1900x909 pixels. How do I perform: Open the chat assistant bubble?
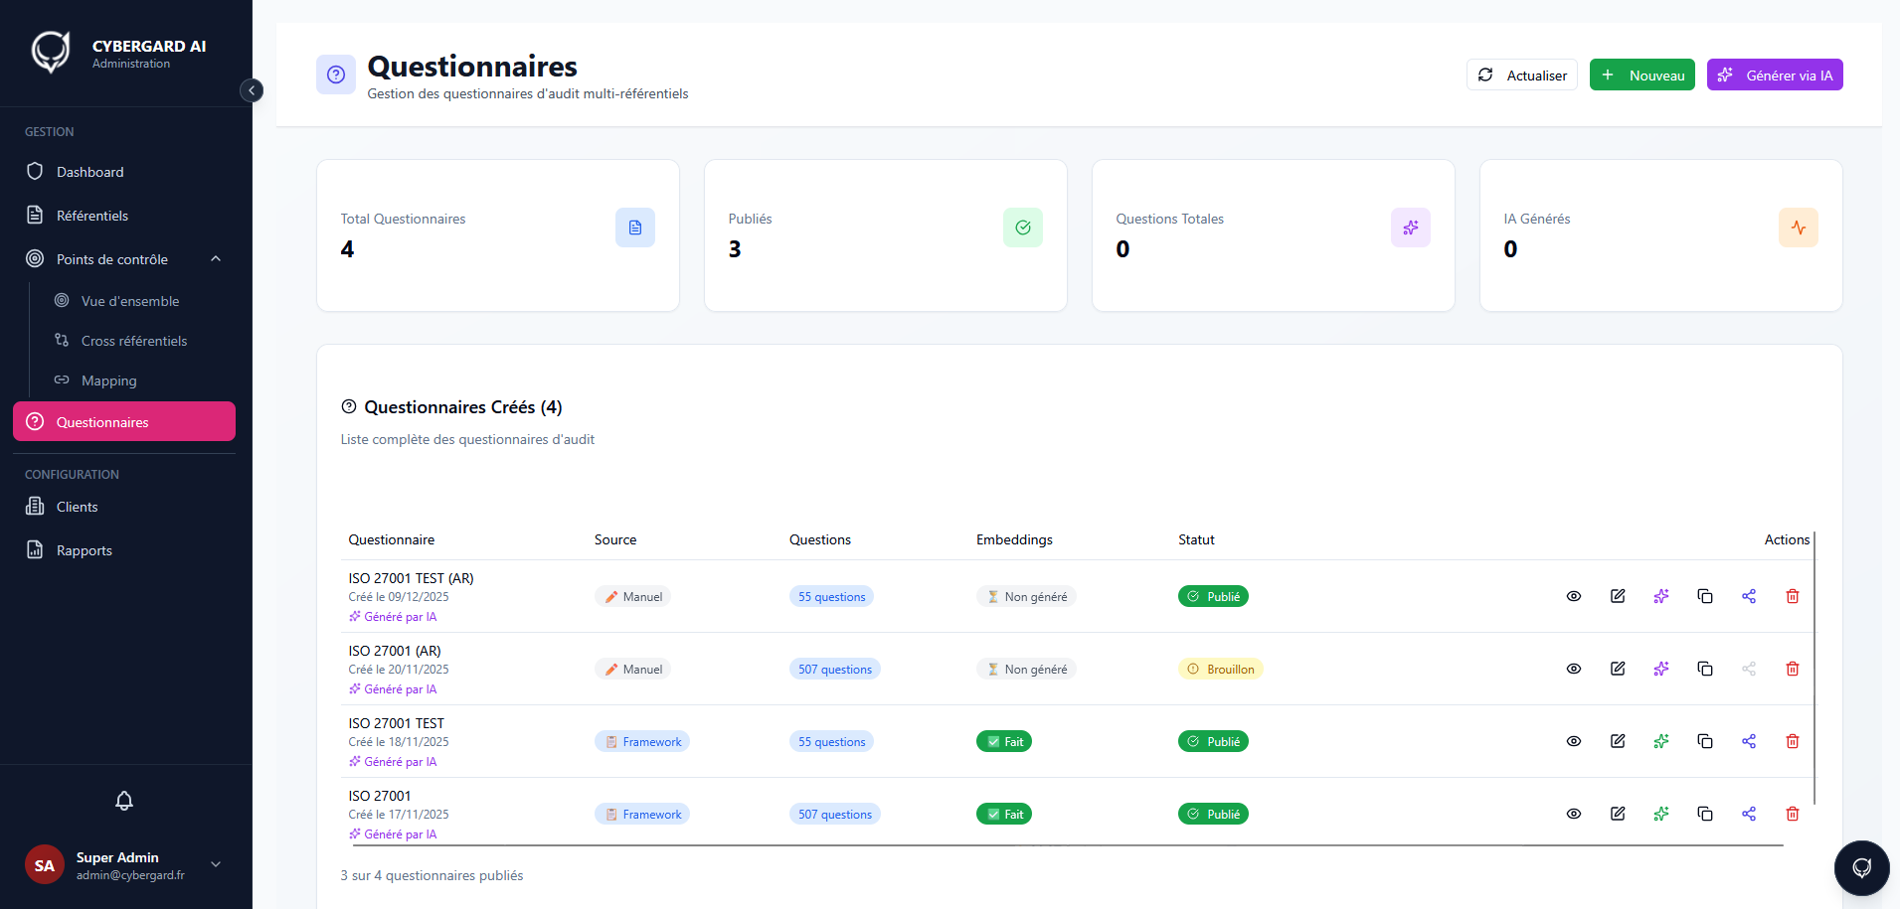point(1862,868)
